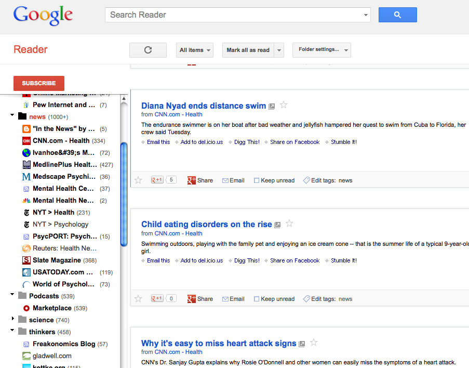469x368 pixels.
Task: Open Diana Nyad article in new window icon
Action: point(272,107)
